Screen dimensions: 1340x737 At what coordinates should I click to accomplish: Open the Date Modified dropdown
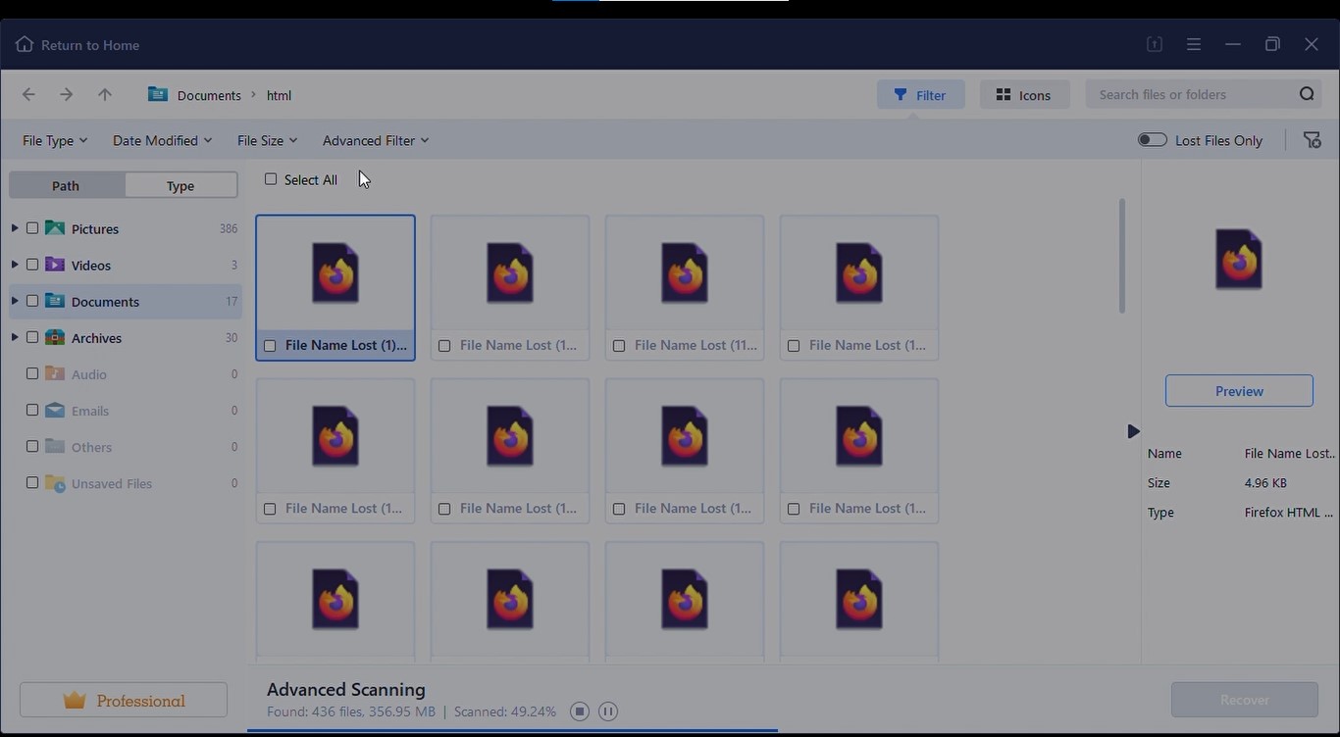click(163, 140)
